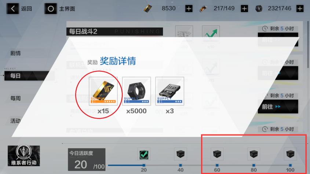Screen dimensions: 310x174
Task: Add black card currency with plus button
Action: (x=189, y=8)
